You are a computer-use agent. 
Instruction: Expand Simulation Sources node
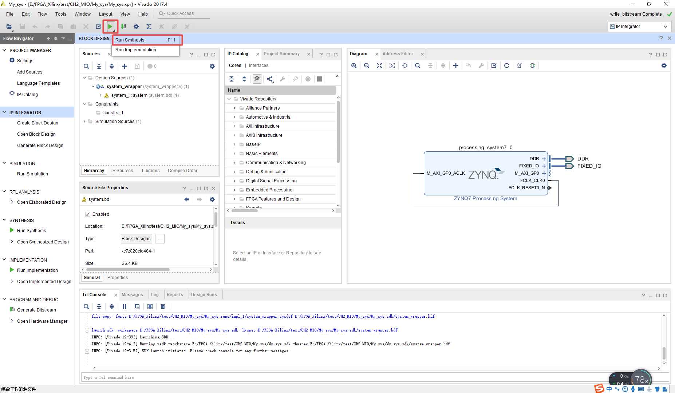85,122
